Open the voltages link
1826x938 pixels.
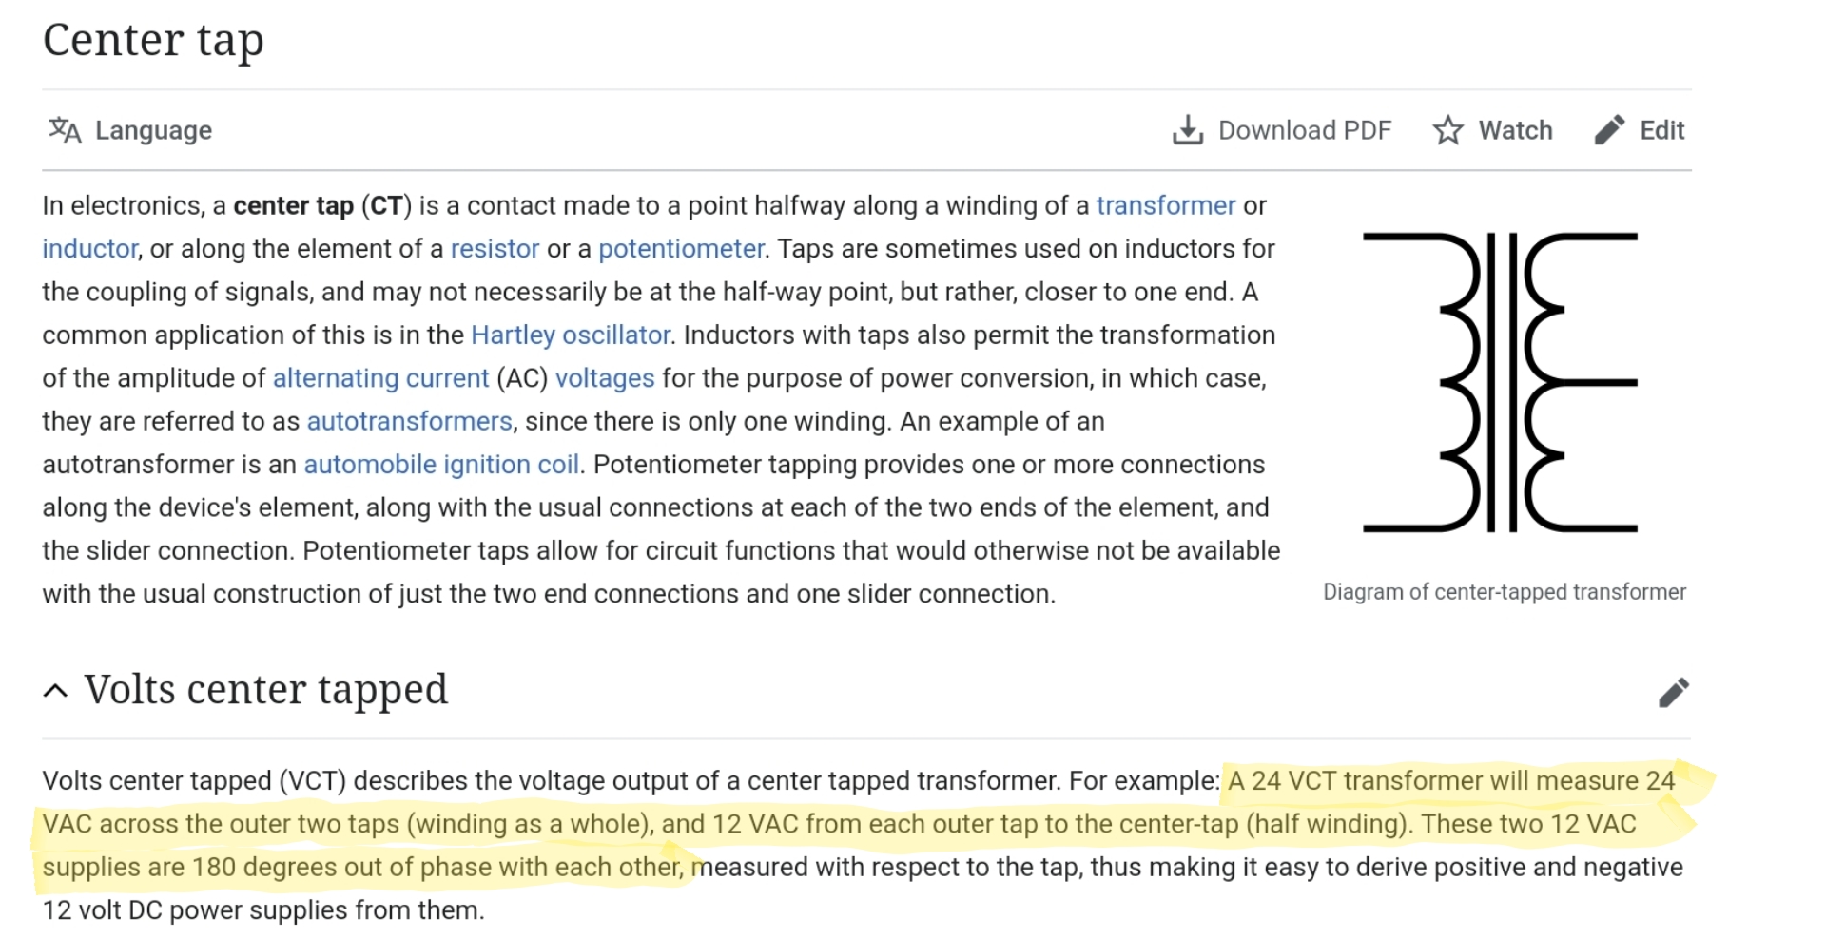605,378
